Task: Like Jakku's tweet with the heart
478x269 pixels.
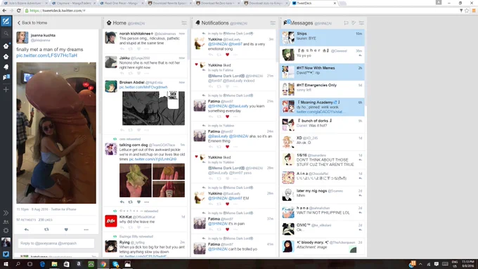Action: (138, 73)
